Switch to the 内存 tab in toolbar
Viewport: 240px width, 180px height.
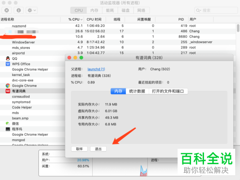94,11
